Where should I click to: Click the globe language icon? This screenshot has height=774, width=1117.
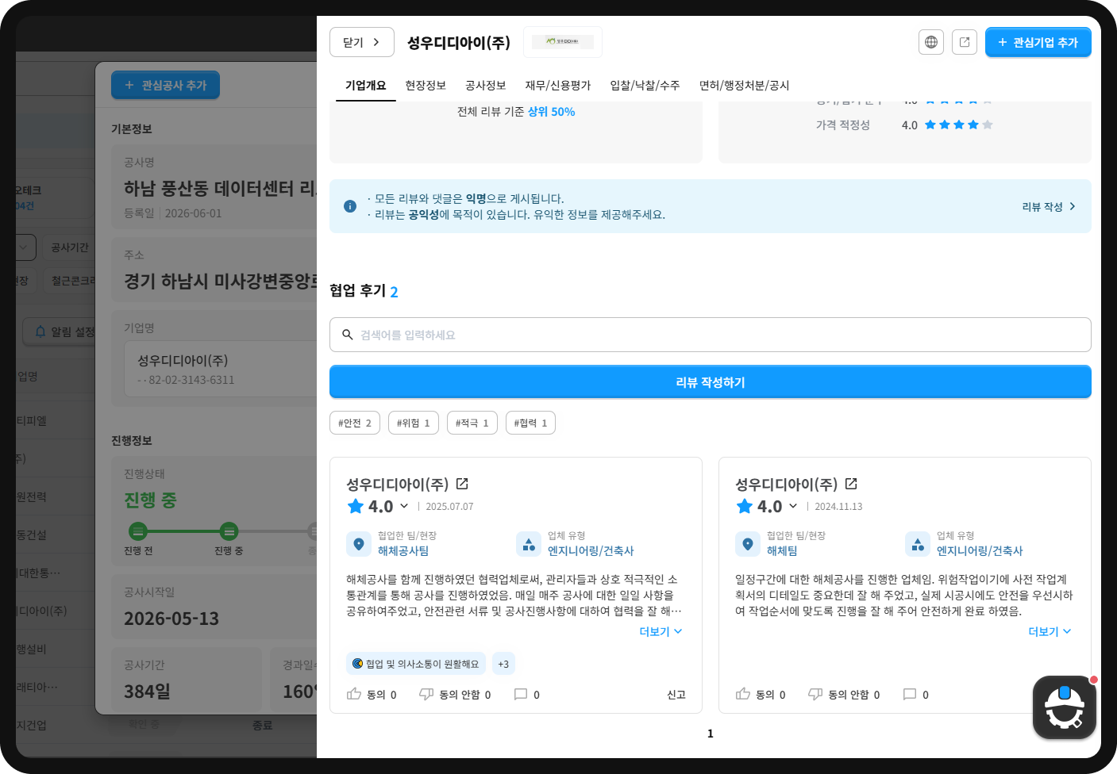tap(931, 42)
